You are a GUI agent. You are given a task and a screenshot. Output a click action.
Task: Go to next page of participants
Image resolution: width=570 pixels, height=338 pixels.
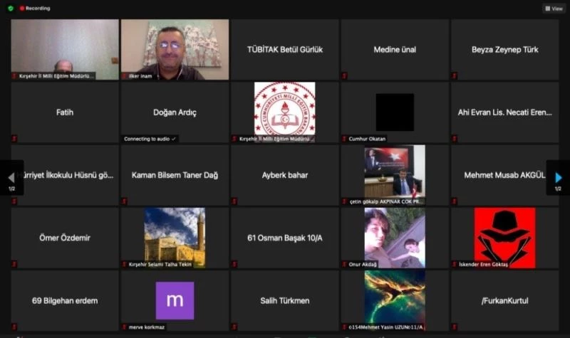click(559, 177)
